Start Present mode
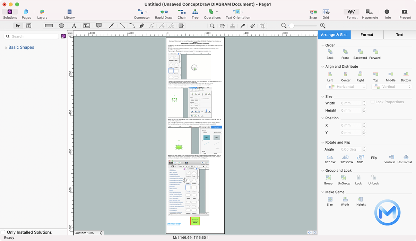 (x=405, y=14)
